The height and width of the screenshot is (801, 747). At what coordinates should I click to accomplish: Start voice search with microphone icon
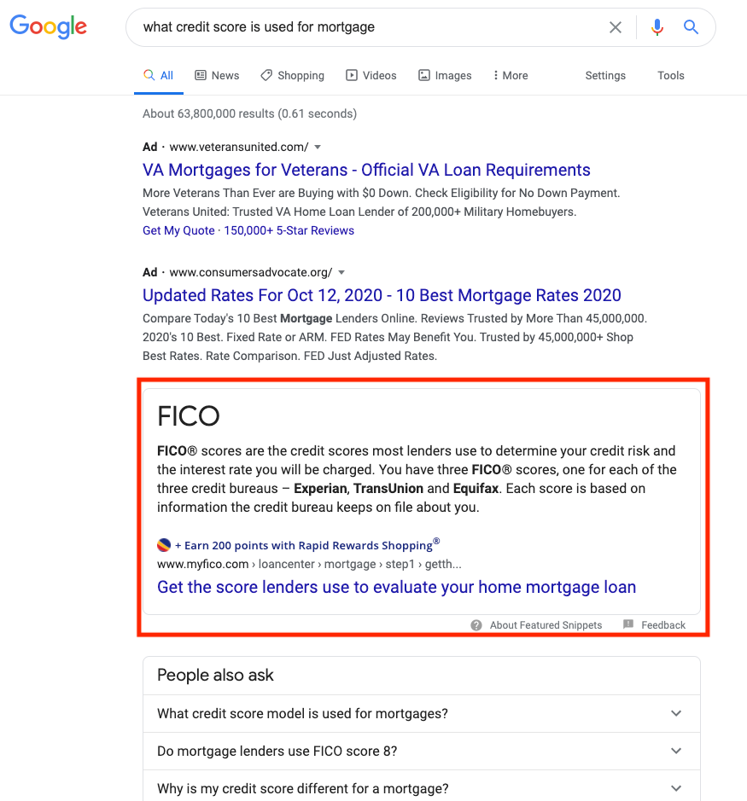[x=657, y=27]
